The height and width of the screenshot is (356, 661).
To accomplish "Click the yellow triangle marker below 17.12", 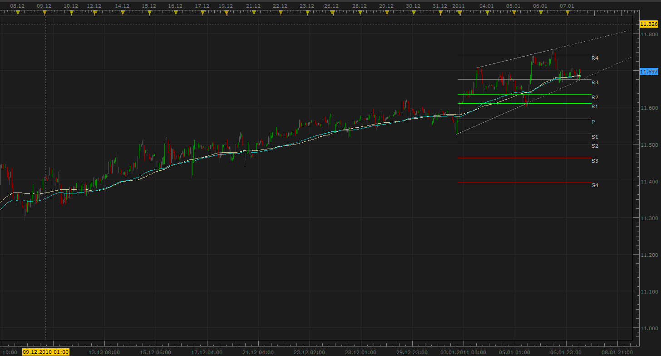I will [202, 13].
